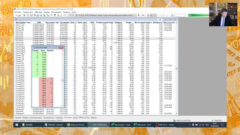Click the order book scroll-down arrow
240x135 pixels.
click(62, 106)
